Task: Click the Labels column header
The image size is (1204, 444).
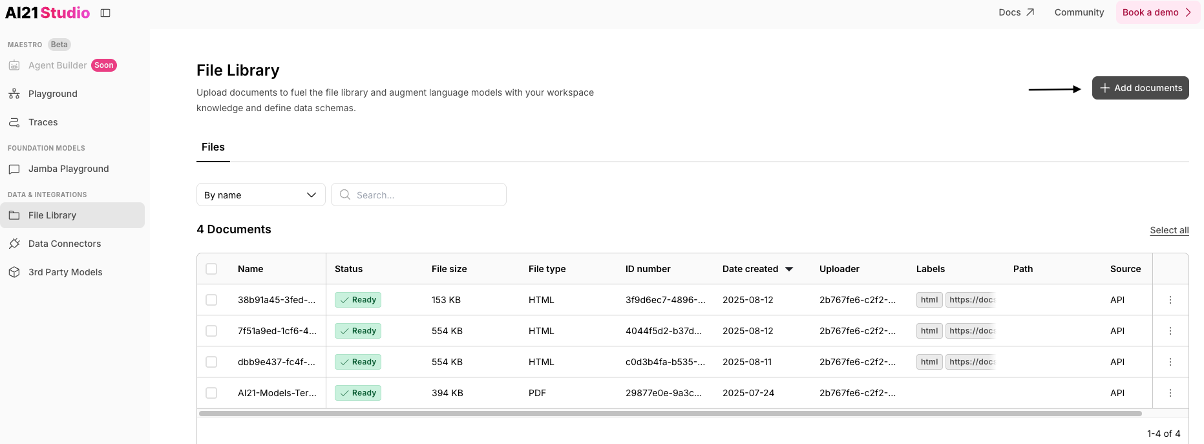Action: (931, 269)
